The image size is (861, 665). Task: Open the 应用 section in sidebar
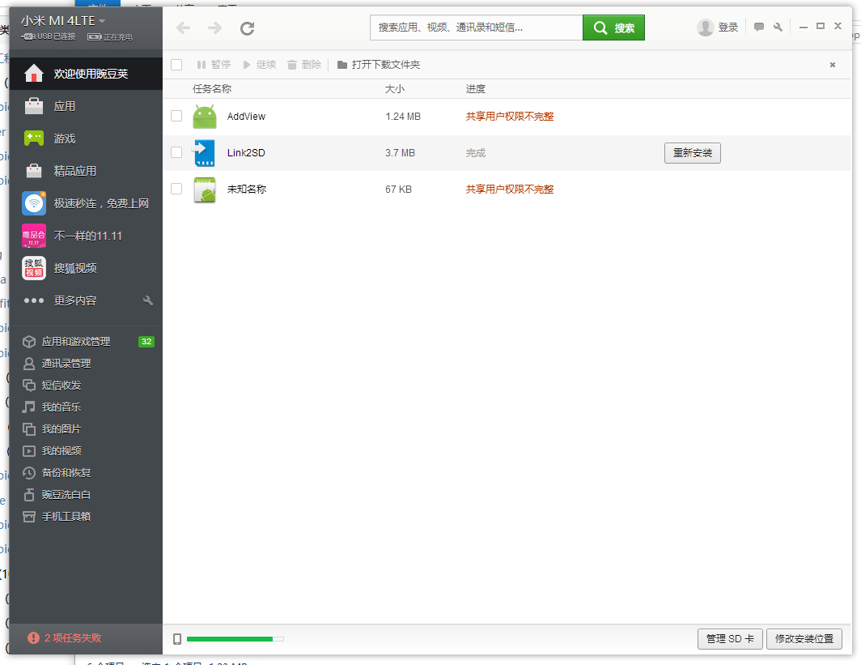[86, 106]
